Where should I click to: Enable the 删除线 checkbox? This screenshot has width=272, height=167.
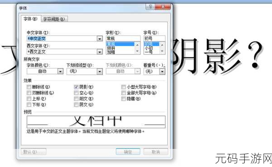point(29,87)
